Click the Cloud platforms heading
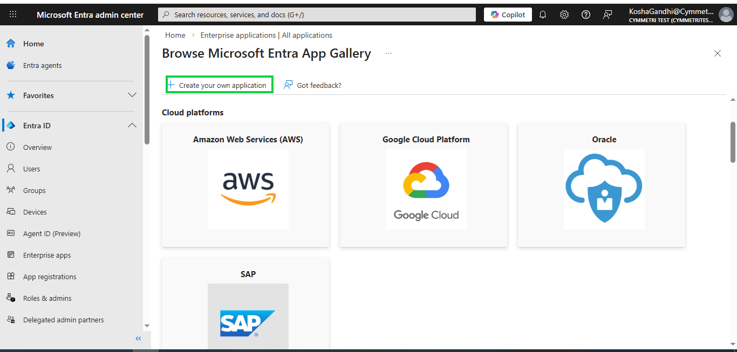Screen dimensions: 737x352 click(x=193, y=113)
